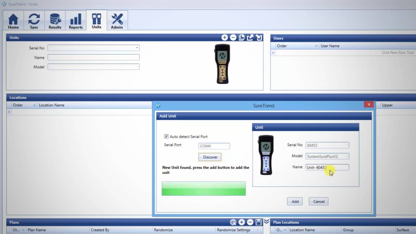Open the Serial Port COM4 dropdown
Image resolution: width=416 pixels, height=234 pixels.
[x=214, y=146]
